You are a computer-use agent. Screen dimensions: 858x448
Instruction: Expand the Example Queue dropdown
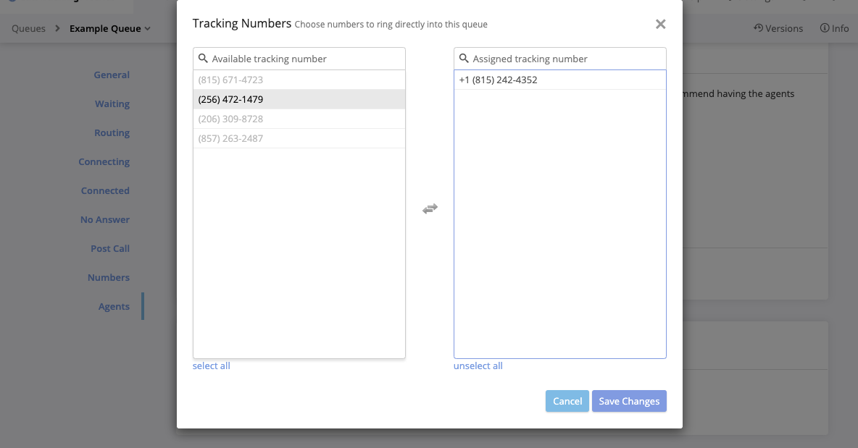coord(110,28)
